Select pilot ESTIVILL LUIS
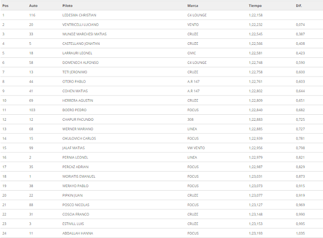This screenshot has height=238, width=323. click(73, 224)
